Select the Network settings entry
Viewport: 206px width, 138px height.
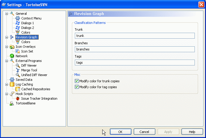point(22,56)
